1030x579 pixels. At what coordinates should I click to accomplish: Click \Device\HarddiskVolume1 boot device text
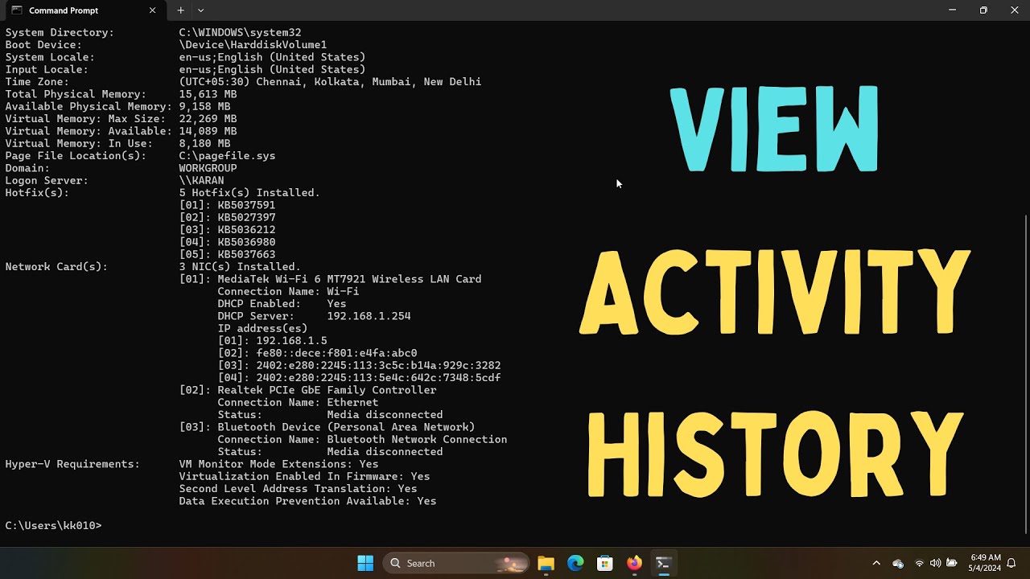point(253,45)
